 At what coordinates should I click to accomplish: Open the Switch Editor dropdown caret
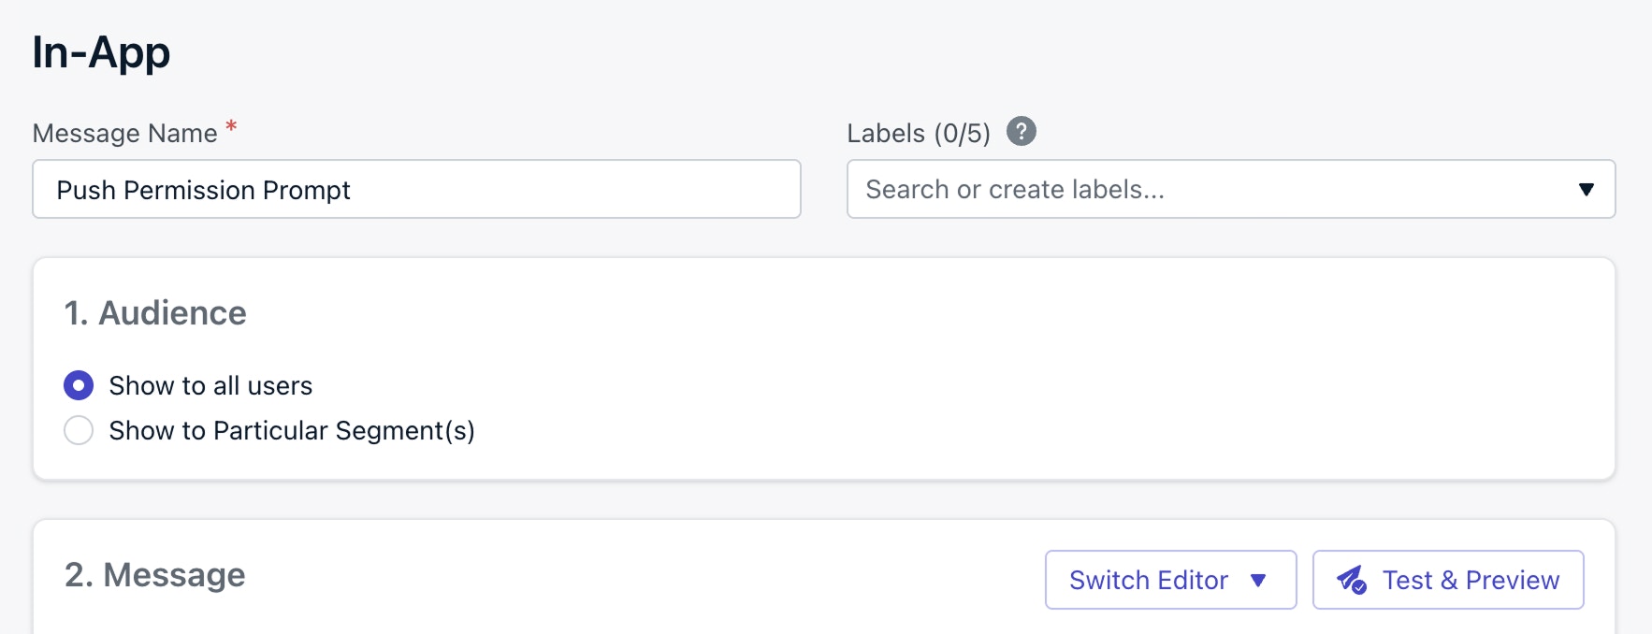coord(1258,581)
